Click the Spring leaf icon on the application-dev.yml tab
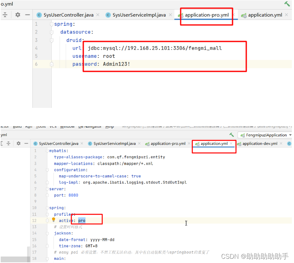 coord(239,144)
